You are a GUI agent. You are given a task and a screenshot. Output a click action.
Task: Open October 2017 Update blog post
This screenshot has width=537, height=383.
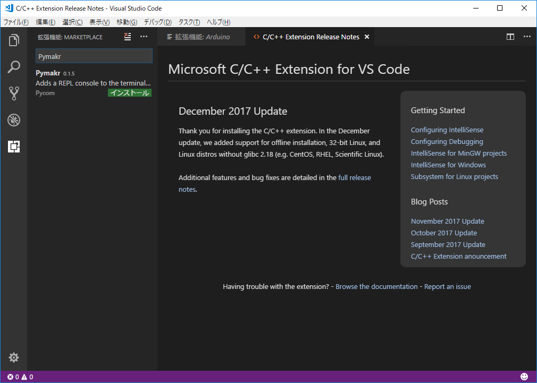pos(444,233)
